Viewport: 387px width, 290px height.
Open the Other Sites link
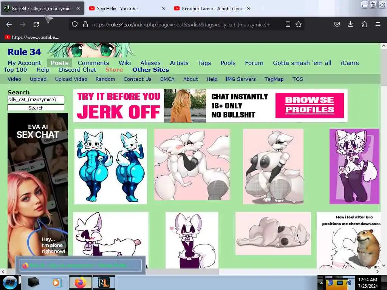tap(151, 70)
